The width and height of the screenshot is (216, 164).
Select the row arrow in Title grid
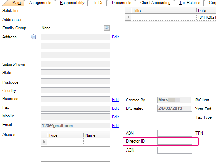[x=128, y=17]
